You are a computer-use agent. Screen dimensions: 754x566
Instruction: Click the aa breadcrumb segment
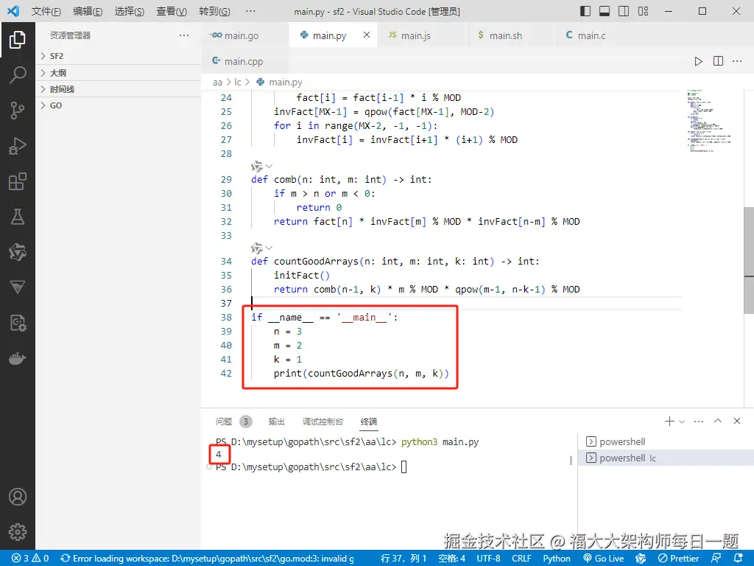217,83
